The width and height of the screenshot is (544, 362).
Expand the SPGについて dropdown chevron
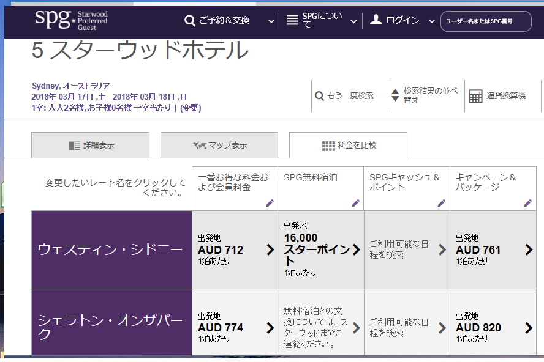pos(353,21)
